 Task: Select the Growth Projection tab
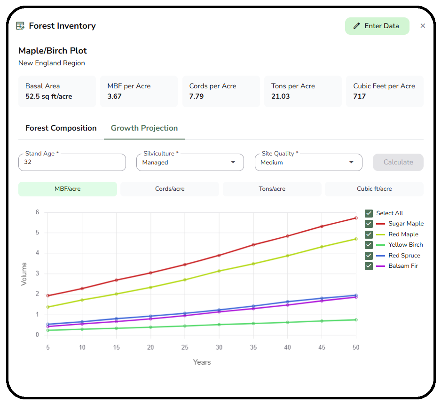click(x=144, y=128)
